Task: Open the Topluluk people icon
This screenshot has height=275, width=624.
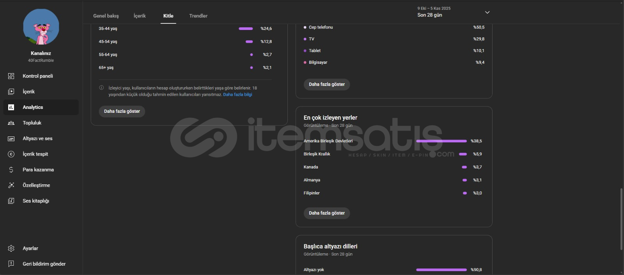Action: click(x=11, y=123)
